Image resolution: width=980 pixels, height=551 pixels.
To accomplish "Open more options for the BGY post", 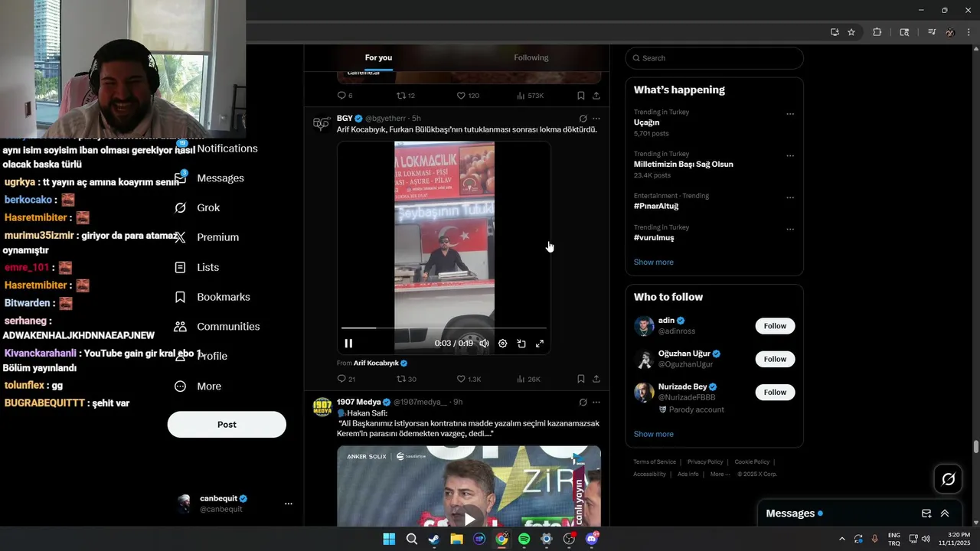I will coord(596,119).
